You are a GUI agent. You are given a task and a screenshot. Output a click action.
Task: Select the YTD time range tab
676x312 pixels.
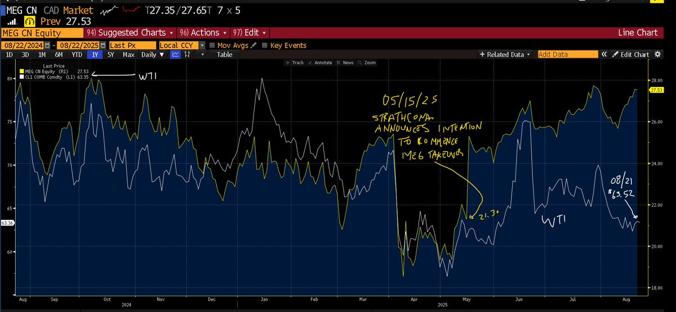(x=77, y=55)
